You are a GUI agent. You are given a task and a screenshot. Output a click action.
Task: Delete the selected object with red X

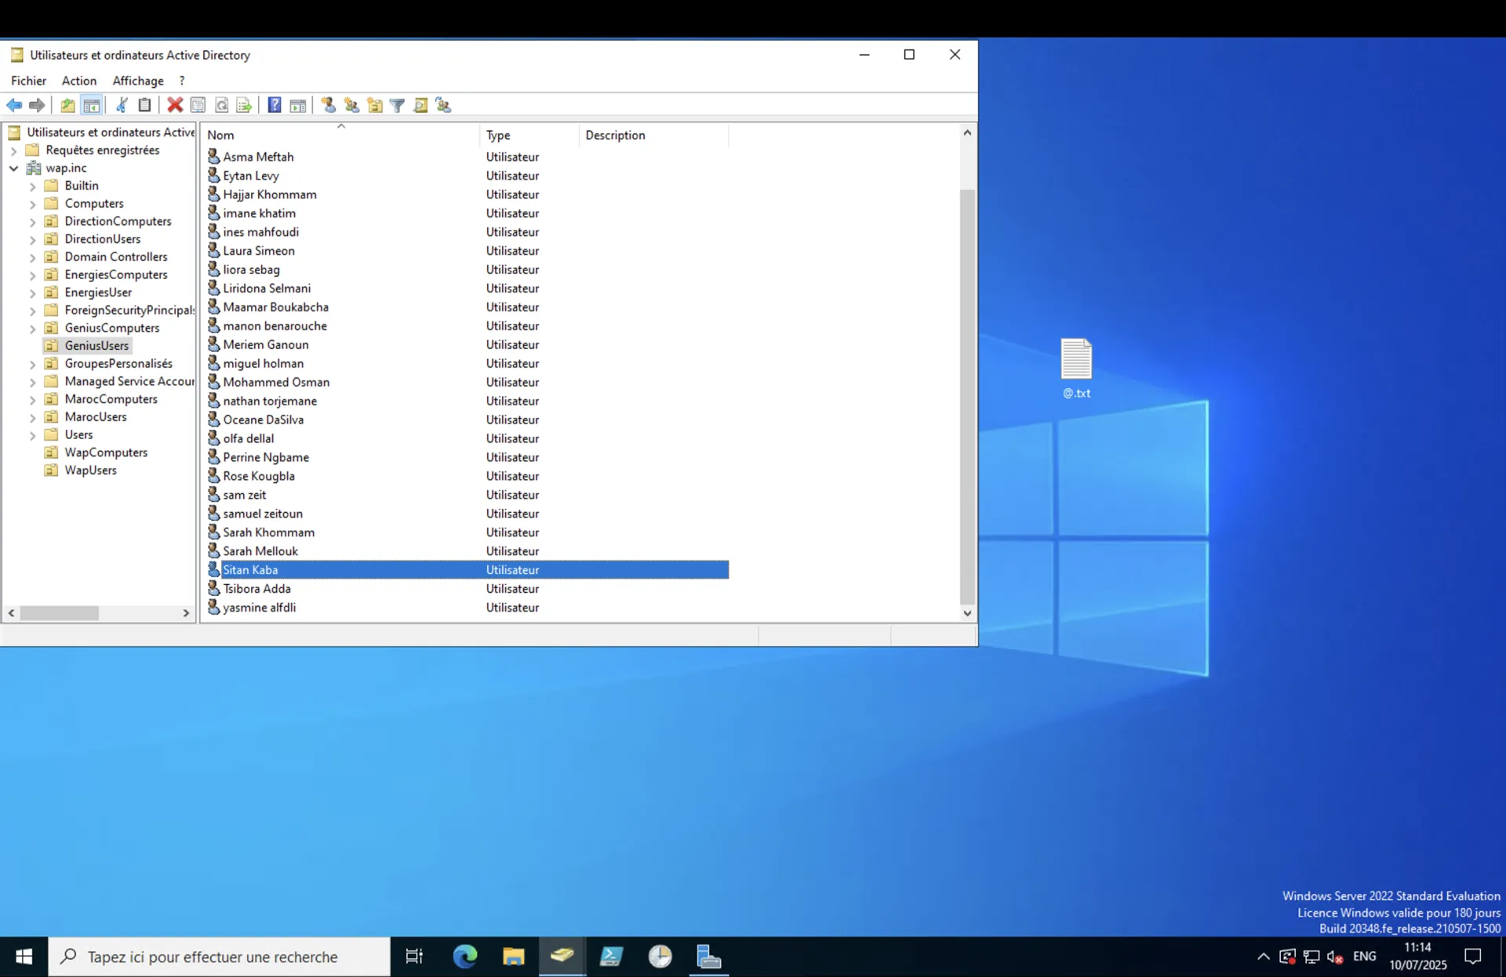175,105
